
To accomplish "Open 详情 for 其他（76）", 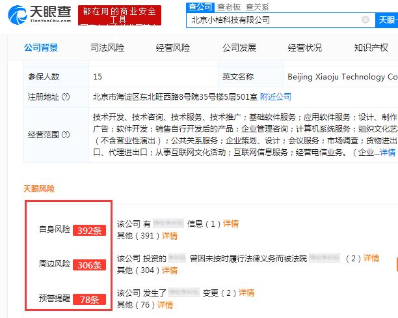I will click(x=165, y=305).
